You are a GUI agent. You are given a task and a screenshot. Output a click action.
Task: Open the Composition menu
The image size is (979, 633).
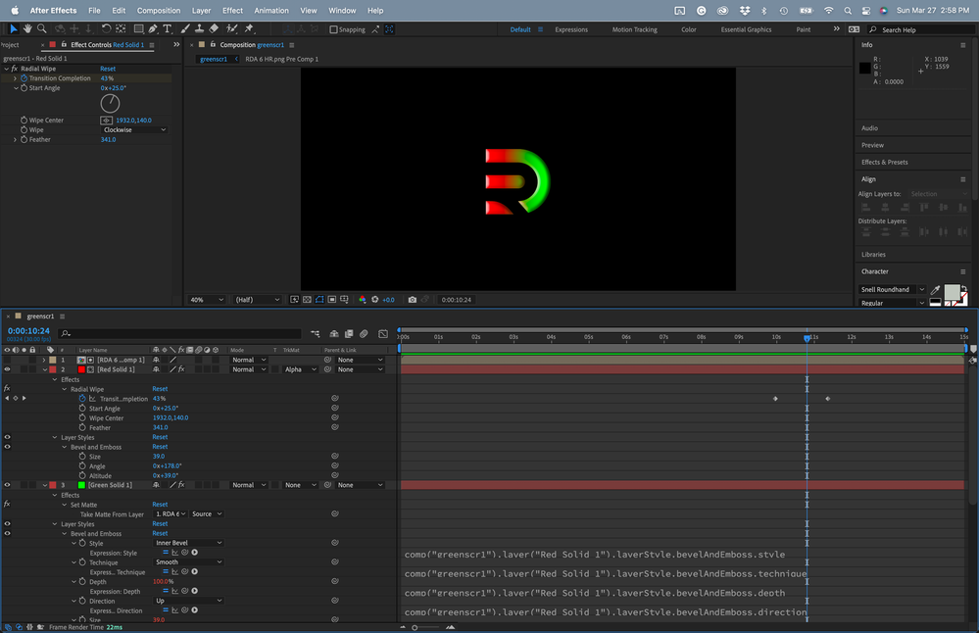point(159,10)
